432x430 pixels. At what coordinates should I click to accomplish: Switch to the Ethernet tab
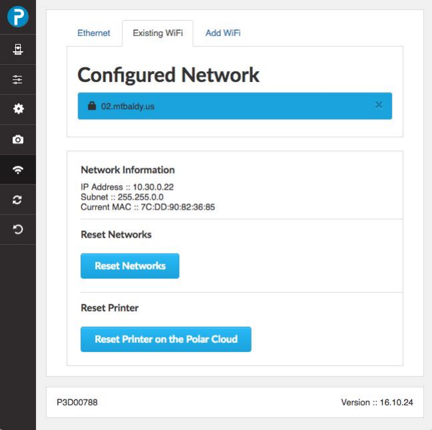point(94,33)
